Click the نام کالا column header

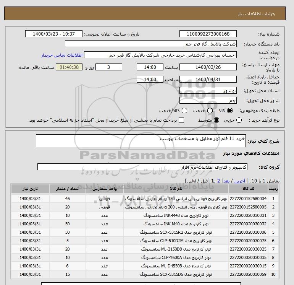pos(176,189)
